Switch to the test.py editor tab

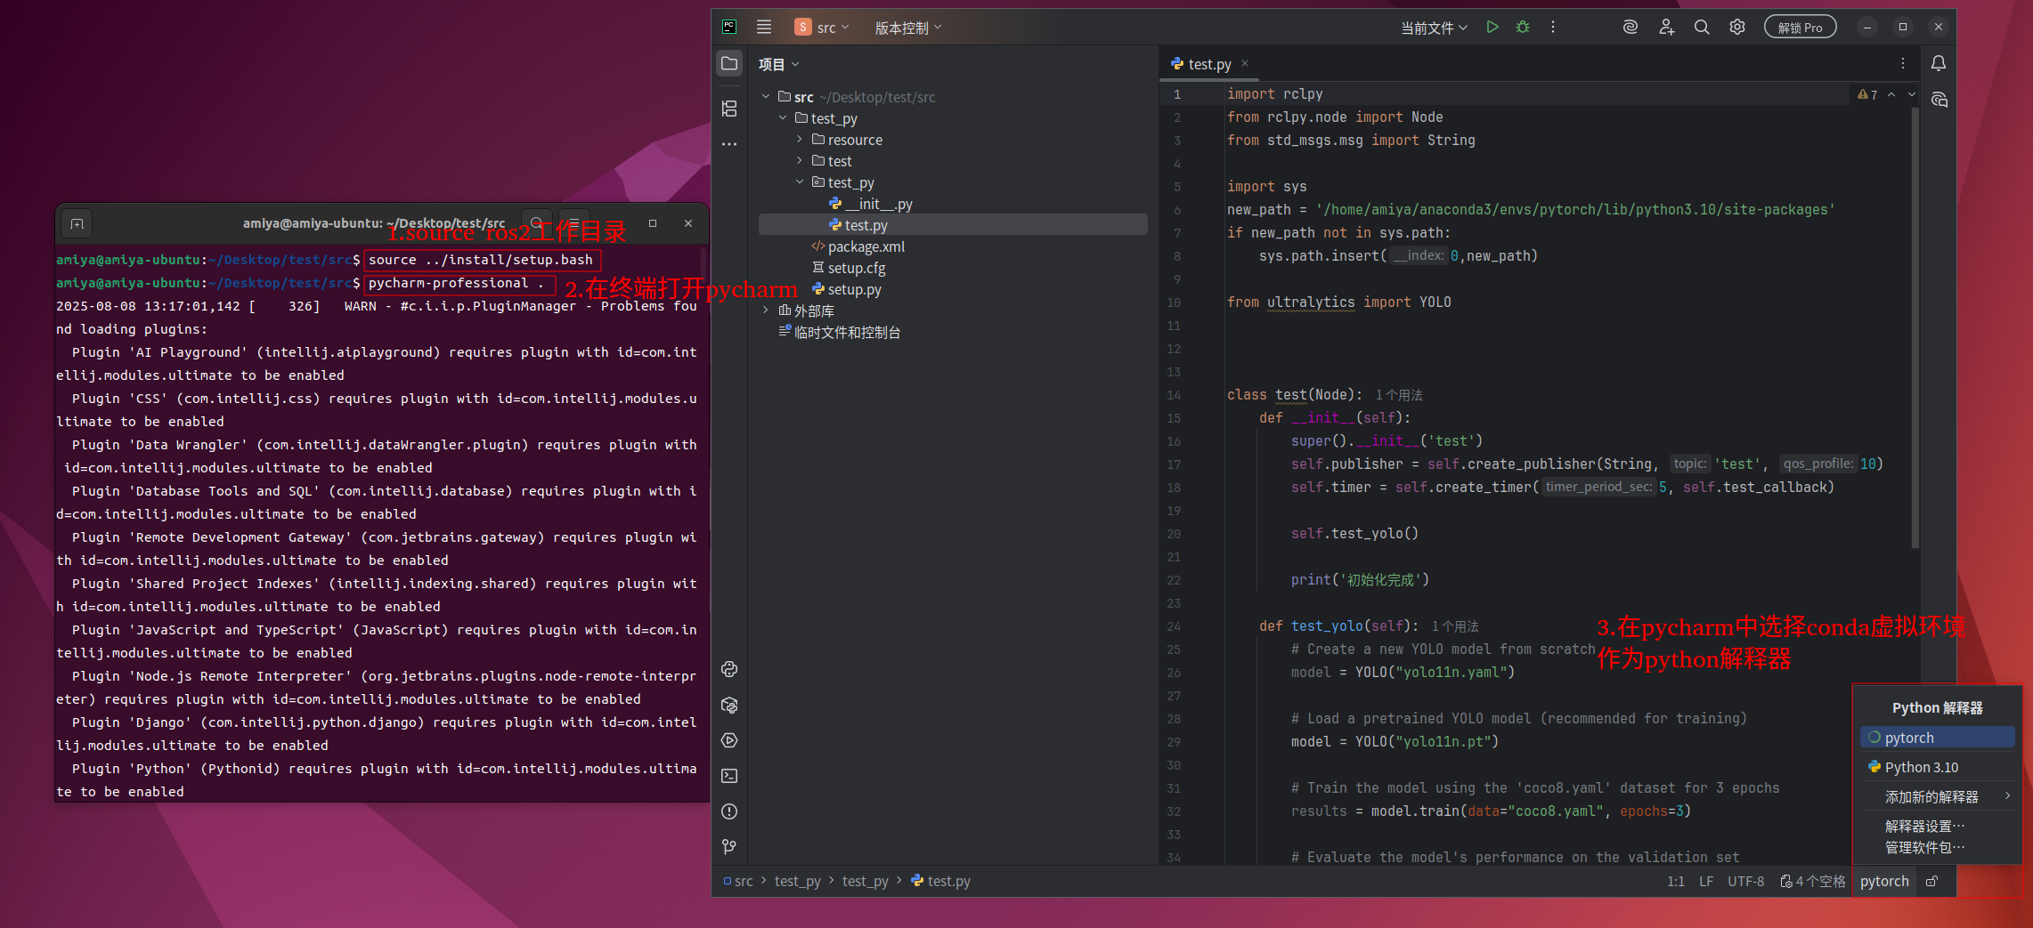[1208, 63]
